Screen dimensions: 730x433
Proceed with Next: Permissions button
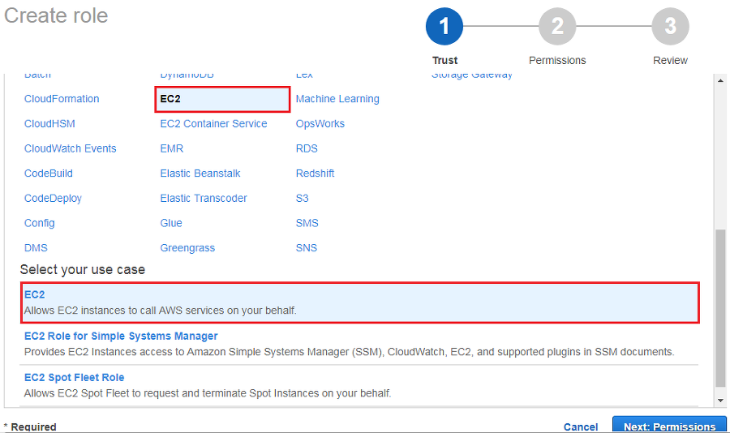point(669,425)
